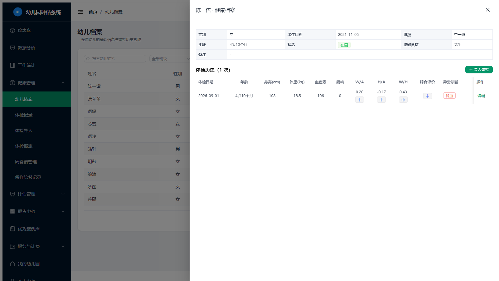Close the 健康档案 drawer
Viewport: 499px width, 281px height.
[488, 10]
